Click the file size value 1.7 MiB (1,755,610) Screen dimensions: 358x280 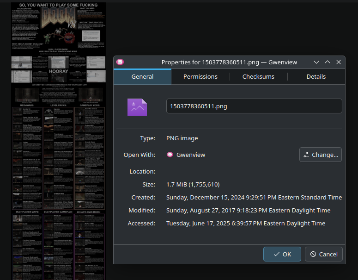pyautogui.click(x=193, y=184)
